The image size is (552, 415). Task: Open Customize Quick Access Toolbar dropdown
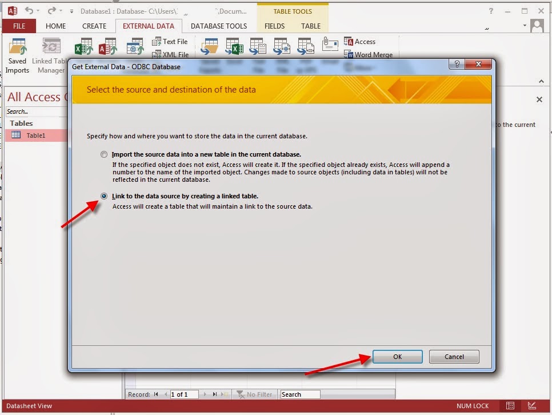[71, 11]
